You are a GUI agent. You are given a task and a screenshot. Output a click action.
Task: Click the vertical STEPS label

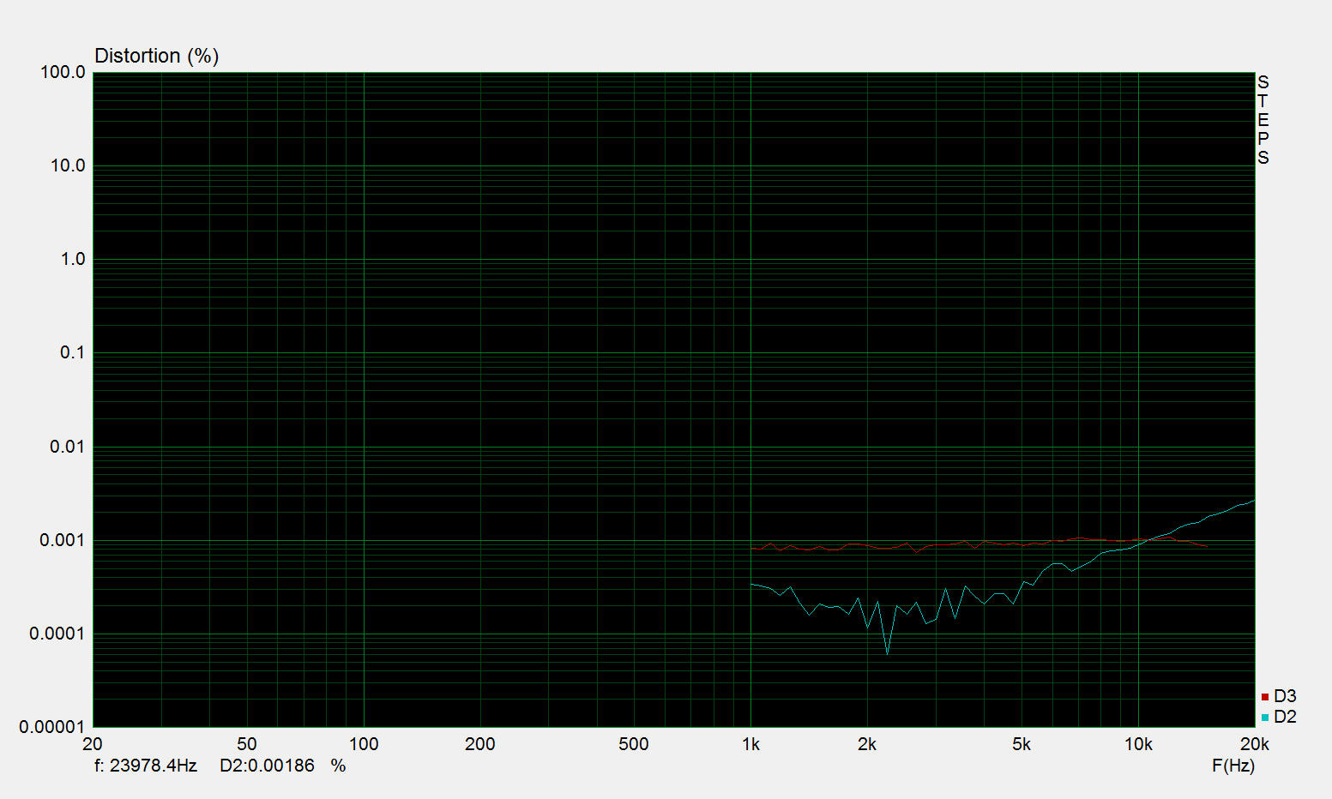coord(1263,120)
